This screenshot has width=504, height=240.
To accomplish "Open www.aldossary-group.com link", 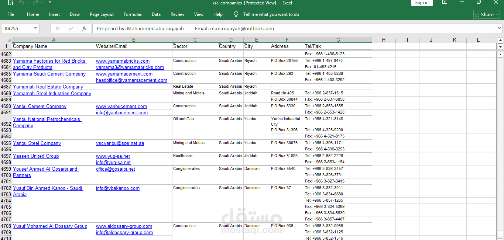I will pyautogui.click(x=124, y=226).
